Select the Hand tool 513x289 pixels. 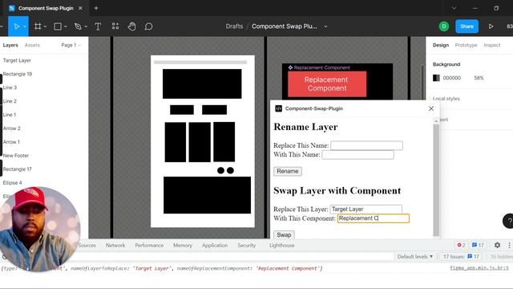[x=131, y=26]
